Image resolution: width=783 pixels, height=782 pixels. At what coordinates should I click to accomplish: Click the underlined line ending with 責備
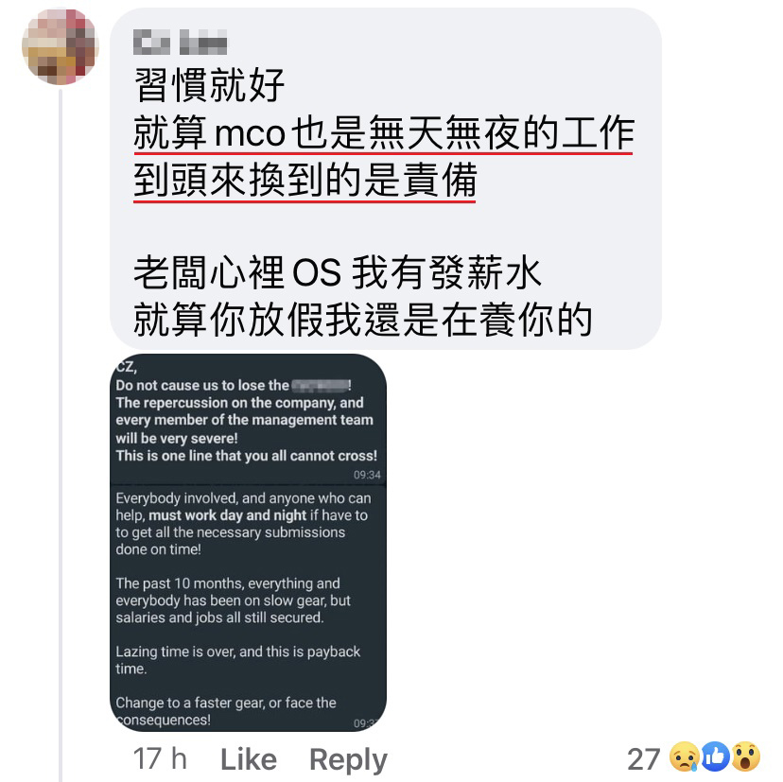304,181
